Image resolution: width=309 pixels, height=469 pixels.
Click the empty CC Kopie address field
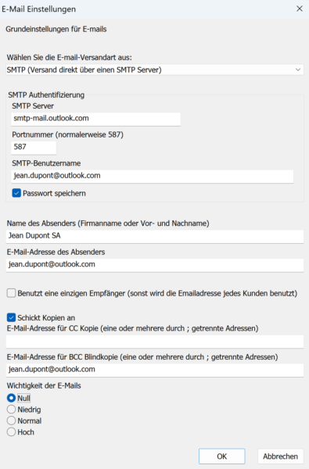tap(155, 341)
